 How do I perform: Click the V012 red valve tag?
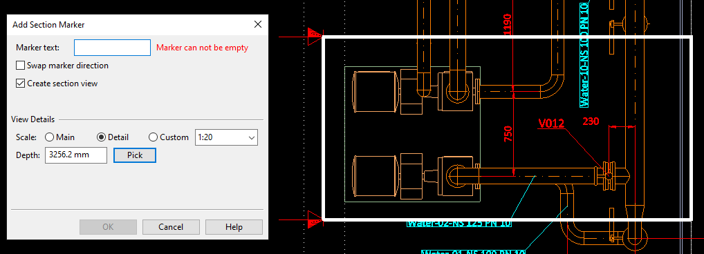pos(551,123)
